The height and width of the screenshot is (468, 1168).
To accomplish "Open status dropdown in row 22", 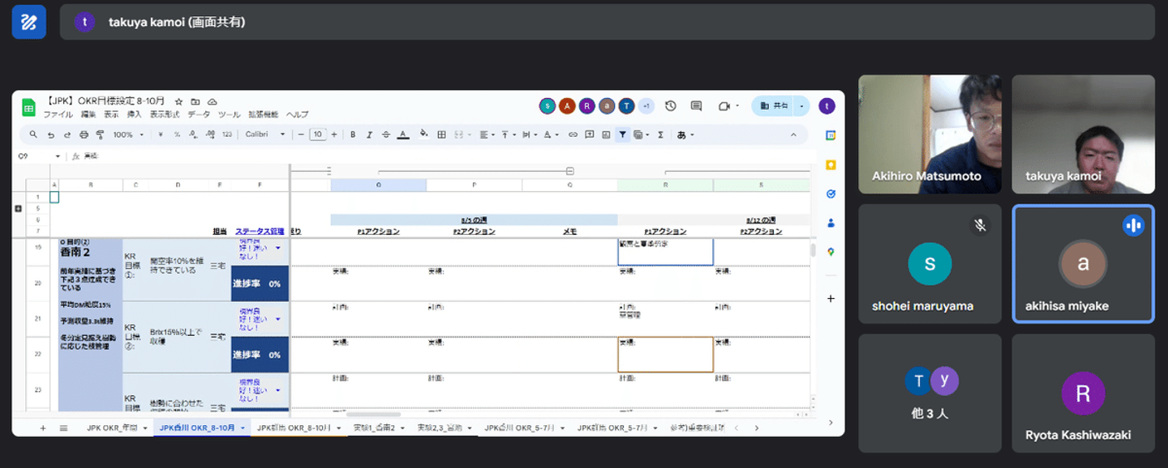I will point(278,320).
